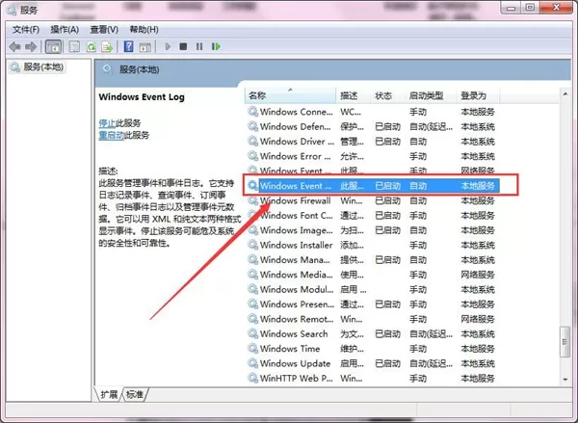578x423 pixels.
Task: Sort by the 名称 column header
Action: point(290,95)
